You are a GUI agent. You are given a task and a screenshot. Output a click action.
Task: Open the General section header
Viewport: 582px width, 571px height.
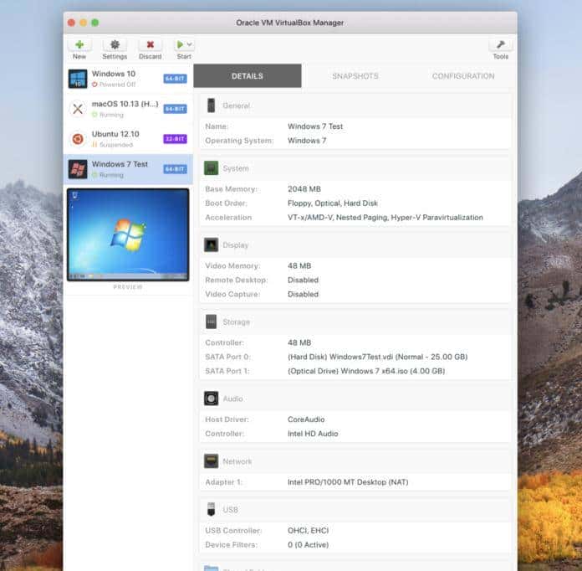[355, 105]
